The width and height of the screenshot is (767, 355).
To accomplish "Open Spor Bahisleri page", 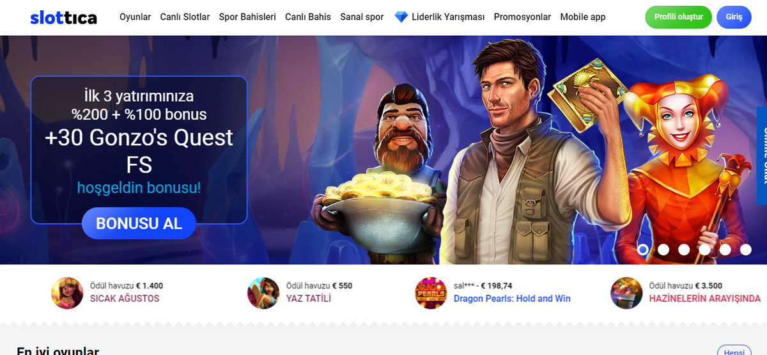I will [247, 17].
